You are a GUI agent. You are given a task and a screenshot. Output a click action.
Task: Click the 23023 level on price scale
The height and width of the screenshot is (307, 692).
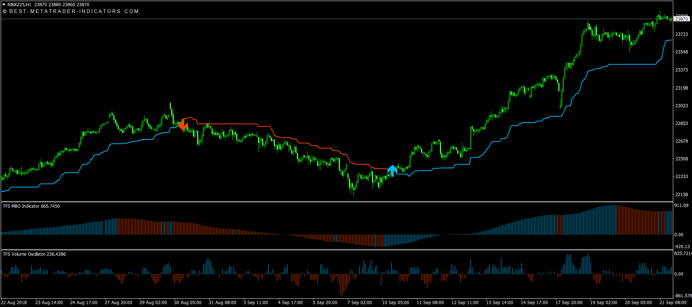pos(682,106)
